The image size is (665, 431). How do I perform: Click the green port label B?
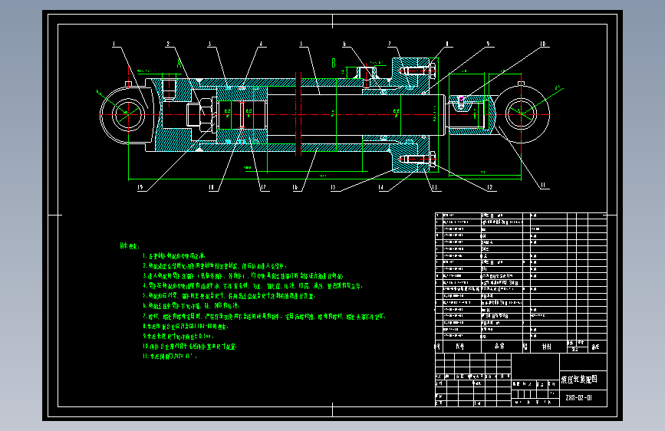click(334, 63)
